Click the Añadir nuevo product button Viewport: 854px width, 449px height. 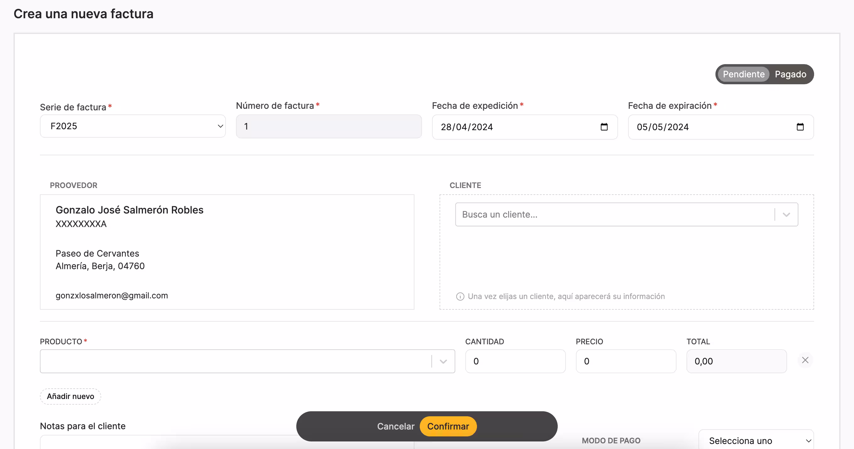(70, 396)
